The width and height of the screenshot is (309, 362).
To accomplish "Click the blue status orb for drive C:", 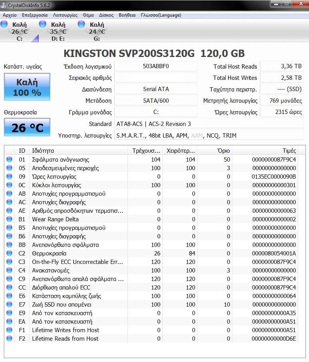I will (4, 24).
